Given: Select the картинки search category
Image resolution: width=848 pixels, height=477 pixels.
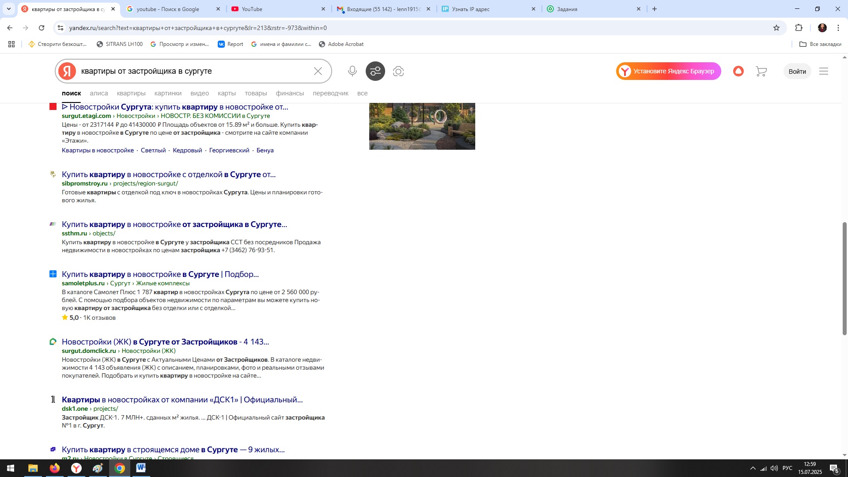Looking at the screenshot, I should pos(168,93).
